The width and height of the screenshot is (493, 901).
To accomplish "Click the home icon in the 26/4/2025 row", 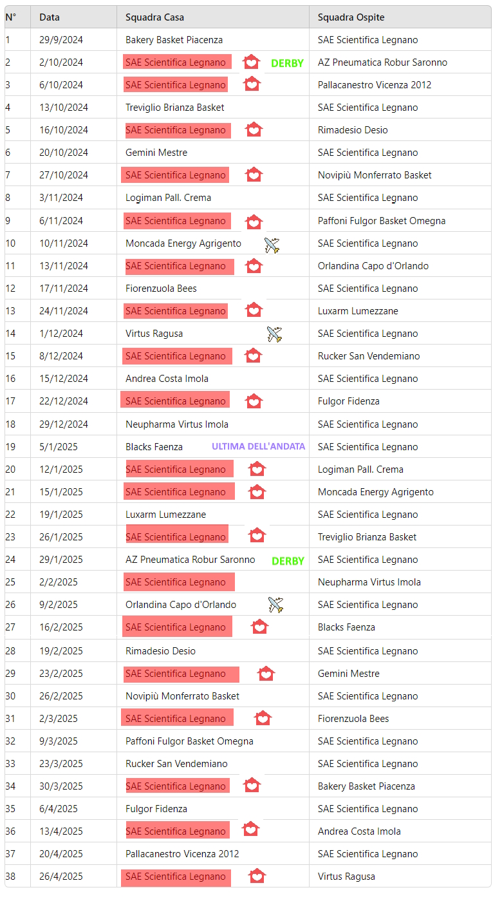I will (x=257, y=876).
